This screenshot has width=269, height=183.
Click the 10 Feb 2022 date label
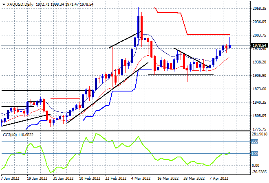[x=90, y=179]
